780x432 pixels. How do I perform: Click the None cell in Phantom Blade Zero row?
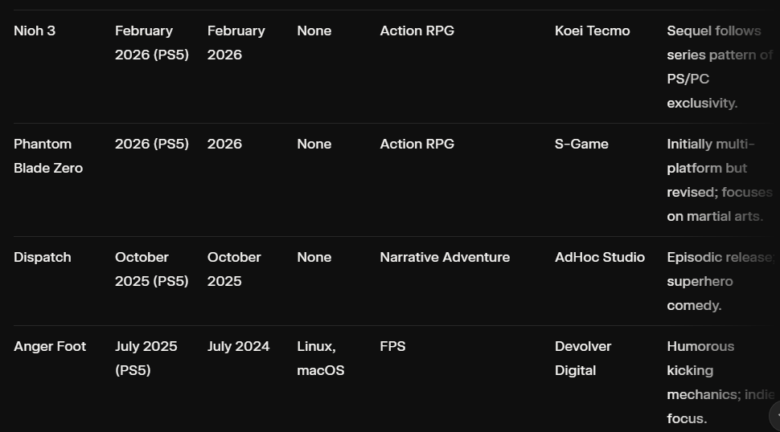coord(314,145)
